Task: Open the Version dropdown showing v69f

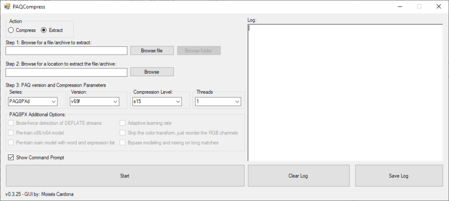Action: point(95,102)
